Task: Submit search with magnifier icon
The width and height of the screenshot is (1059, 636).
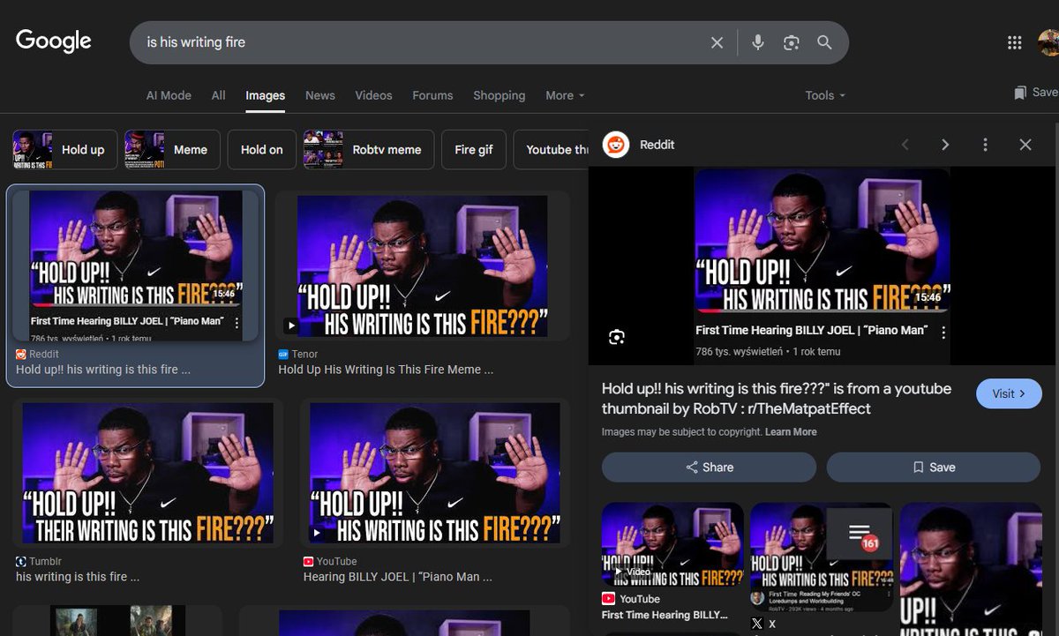Action: pyautogui.click(x=824, y=42)
